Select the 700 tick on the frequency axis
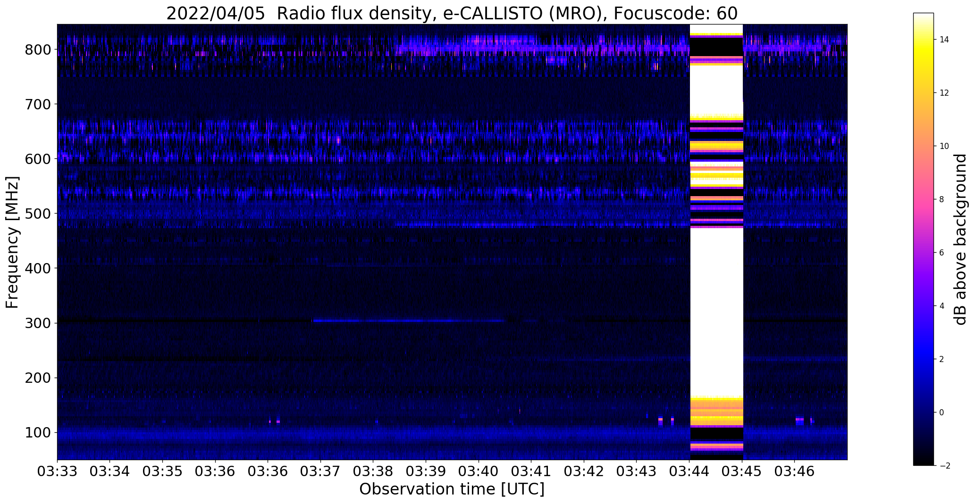The height and width of the screenshot is (503, 975). point(37,104)
